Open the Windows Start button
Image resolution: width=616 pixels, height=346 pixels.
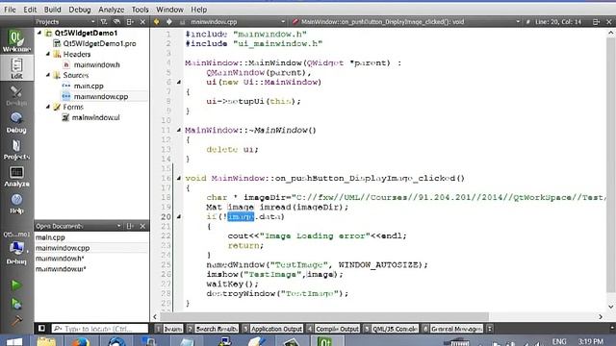[x=14, y=342]
